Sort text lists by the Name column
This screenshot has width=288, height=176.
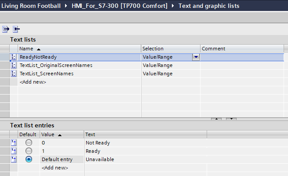[x=79, y=49]
